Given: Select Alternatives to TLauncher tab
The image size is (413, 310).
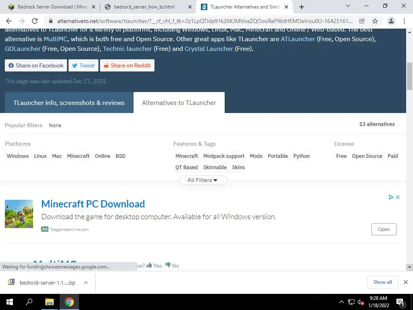Looking at the screenshot, I should (x=179, y=103).
